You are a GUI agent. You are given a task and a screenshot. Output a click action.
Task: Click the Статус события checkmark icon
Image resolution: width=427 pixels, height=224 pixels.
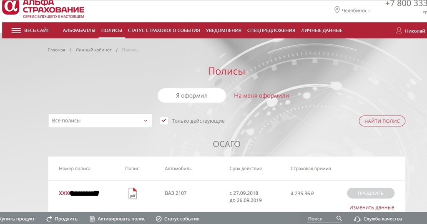coord(158,219)
